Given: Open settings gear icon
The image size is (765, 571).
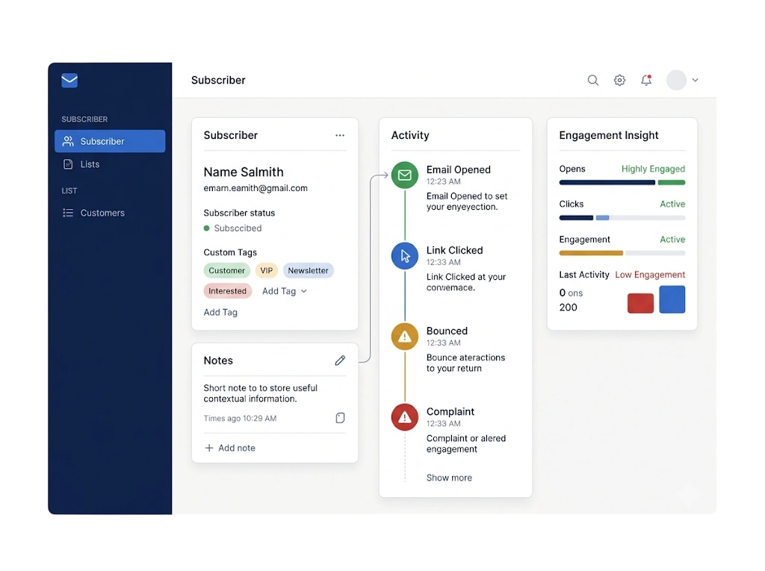Looking at the screenshot, I should click(619, 80).
